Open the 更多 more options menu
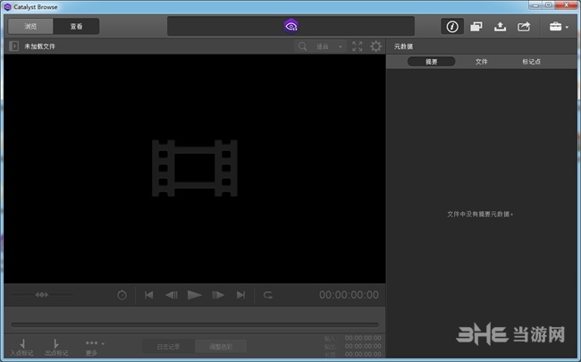Viewport: 581px width, 362px height. click(x=93, y=348)
